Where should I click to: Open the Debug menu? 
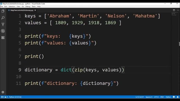pos(28,6)
